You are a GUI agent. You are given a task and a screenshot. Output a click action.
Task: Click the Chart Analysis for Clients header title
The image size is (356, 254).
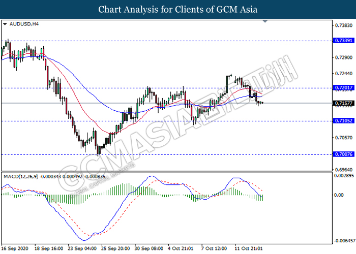pos(178,9)
